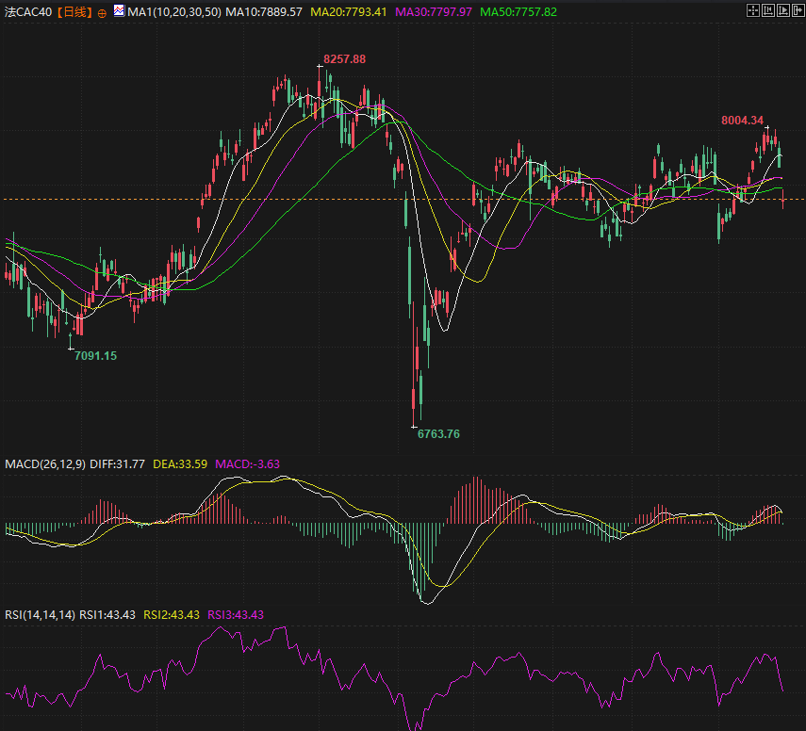
Task: Click the 7091.15 low price marker
Action: [95, 355]
